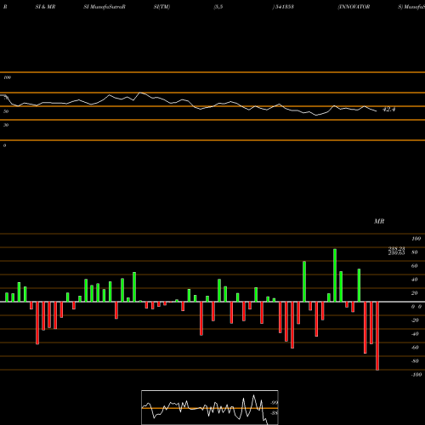Click the INNOVATOR text in the title
The height and width of the screenshot is (425, 425).
[x=354, y=7]
